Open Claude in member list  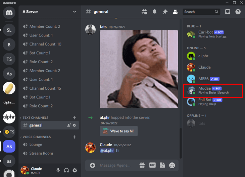(x=213, y=67)
